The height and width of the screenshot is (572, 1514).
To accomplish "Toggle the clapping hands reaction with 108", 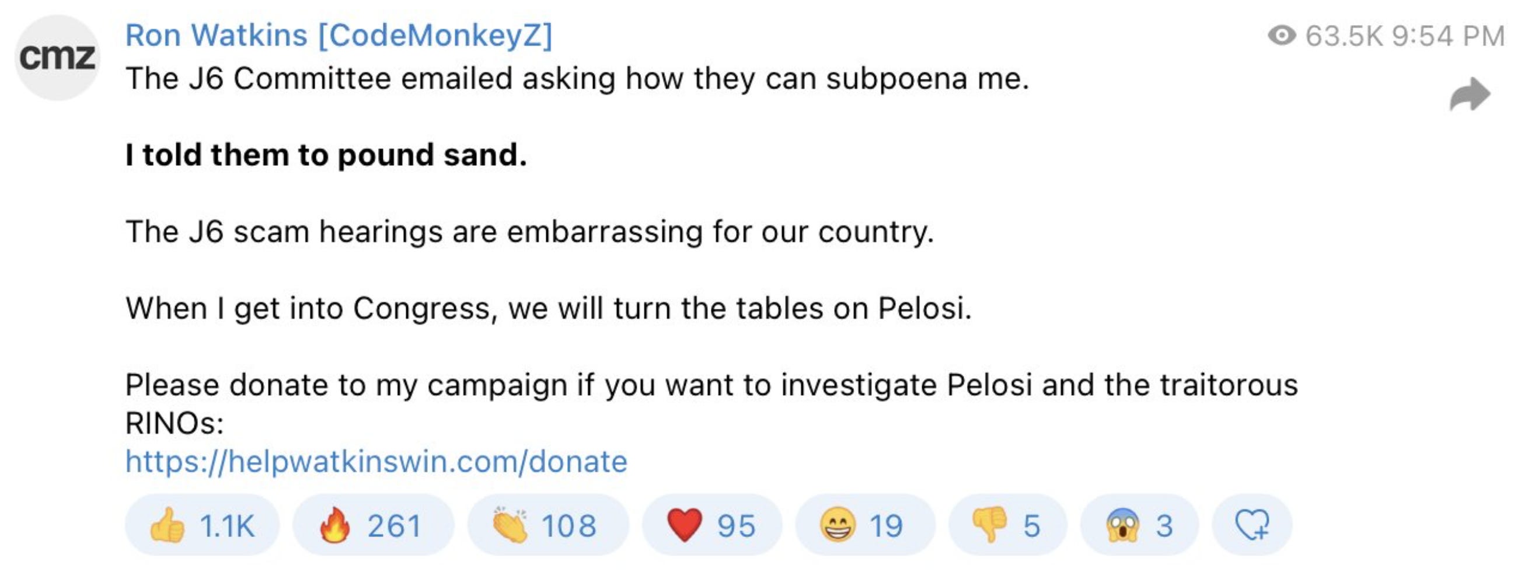I will (546, 525).
